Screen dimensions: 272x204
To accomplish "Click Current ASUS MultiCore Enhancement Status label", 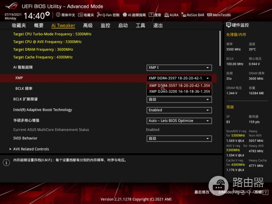I will click(51, 130).
